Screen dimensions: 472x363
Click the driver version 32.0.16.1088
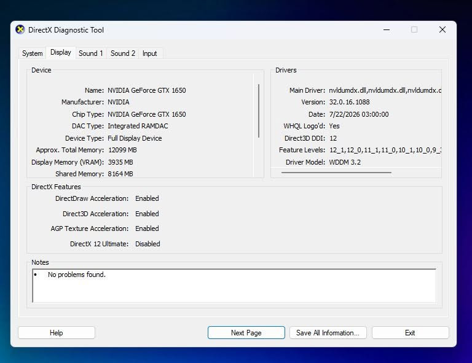pyautogui.click(x=349, y=102)
